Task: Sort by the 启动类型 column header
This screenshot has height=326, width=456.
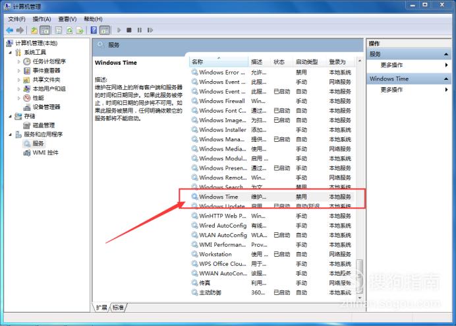Action: 310,62
